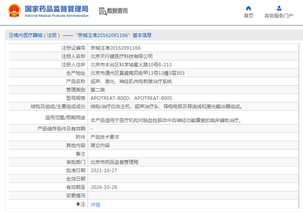This screenshot has width=303, height=212.
Task: Select approval date 2021-10-27
Action: click(x=104, y=171)
